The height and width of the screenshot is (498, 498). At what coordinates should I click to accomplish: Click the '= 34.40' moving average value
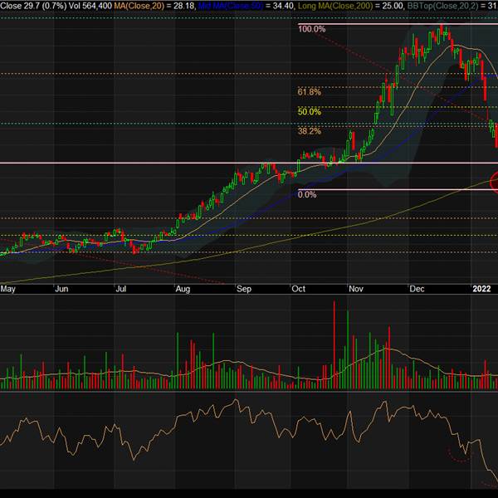click(x=280, y=6)
